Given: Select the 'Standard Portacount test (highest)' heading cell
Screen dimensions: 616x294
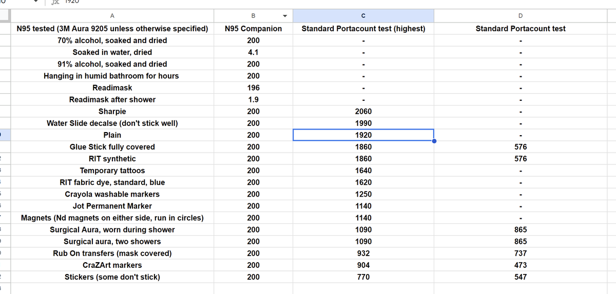Looking at the screenshot, I should (363, 29).
